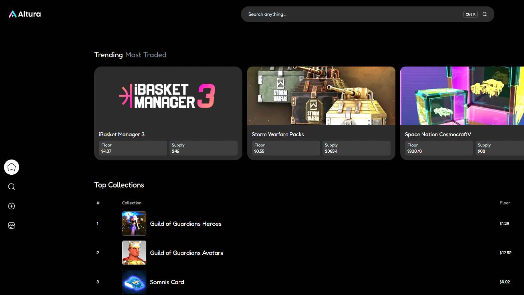Image resolution: width=524 pixels, height=295 pixels.
Task: Click the Guild of Guardians Heroes thumbnail
Action: 134,224
